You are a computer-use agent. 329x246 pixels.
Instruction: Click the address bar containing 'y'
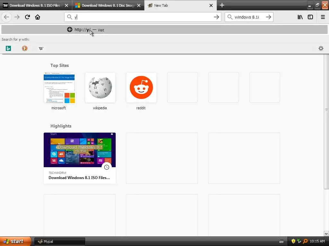click(143, 17)
